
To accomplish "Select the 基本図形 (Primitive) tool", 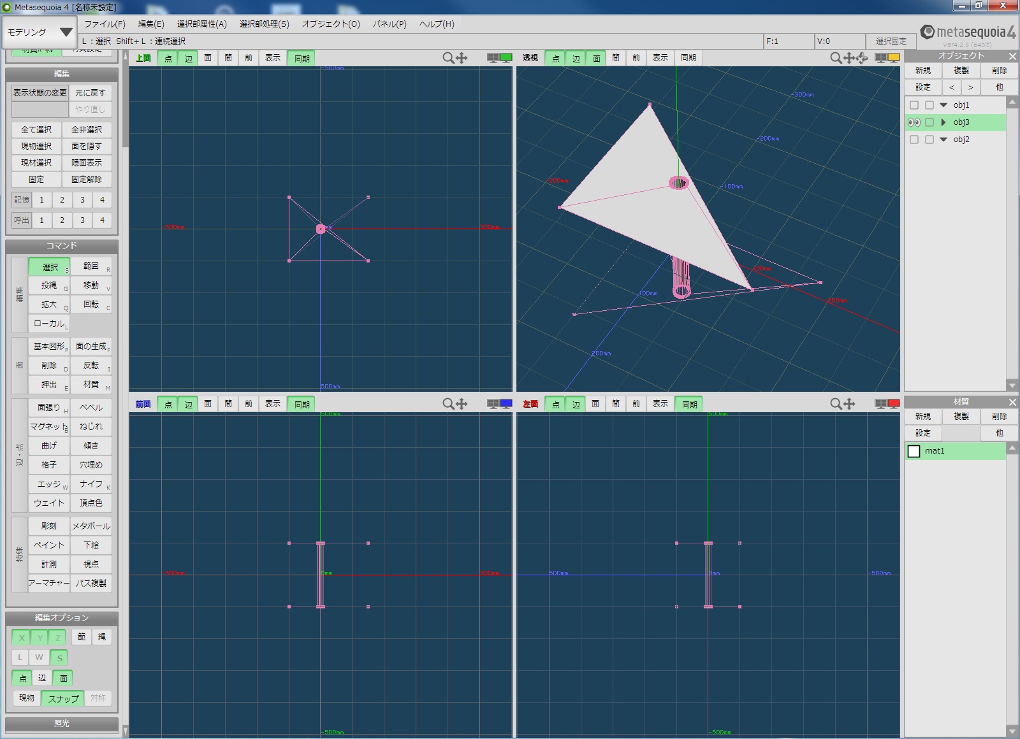I will click(x=49, y=347).
